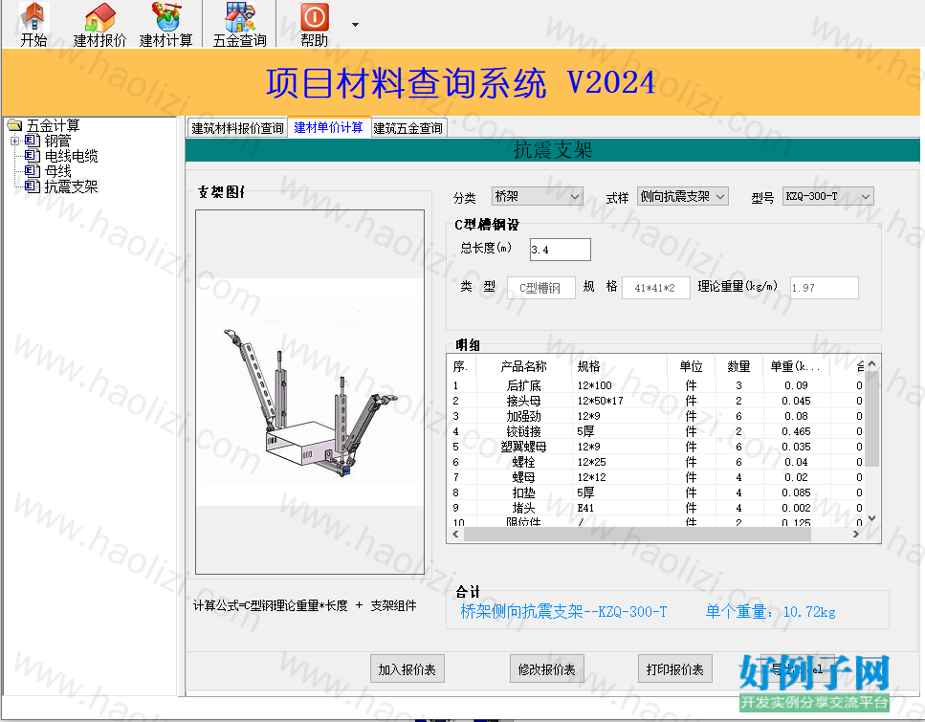
Task: Click the 五金计算 folder icon
Action: click(x=14, y=125)
